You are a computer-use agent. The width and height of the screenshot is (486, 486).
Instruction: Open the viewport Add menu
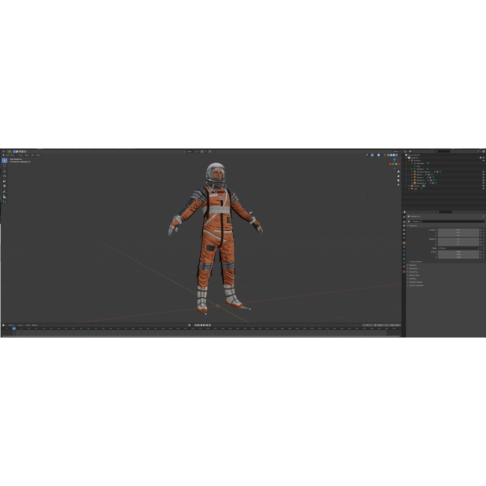[32, 155]
